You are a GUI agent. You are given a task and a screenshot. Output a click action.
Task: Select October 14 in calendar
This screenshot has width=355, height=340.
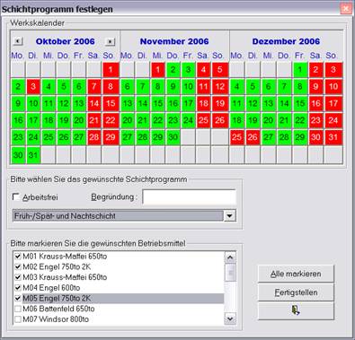click(94, 103)
